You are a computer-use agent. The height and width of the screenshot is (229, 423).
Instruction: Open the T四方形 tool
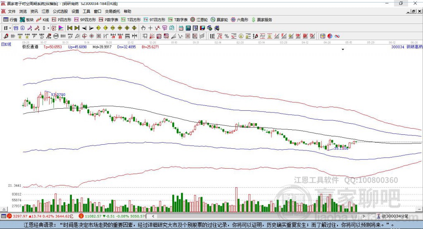click(x=131, y=20)
